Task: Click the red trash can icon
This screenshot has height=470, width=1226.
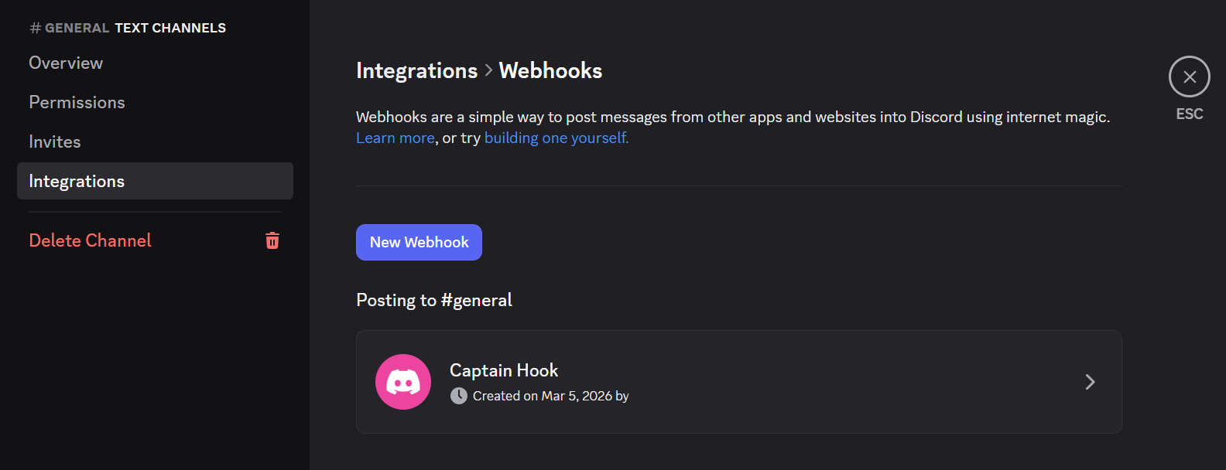Action: 272,240
